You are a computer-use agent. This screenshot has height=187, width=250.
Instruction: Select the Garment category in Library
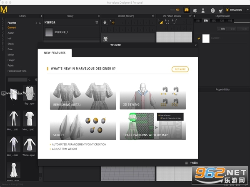(12, 28)
